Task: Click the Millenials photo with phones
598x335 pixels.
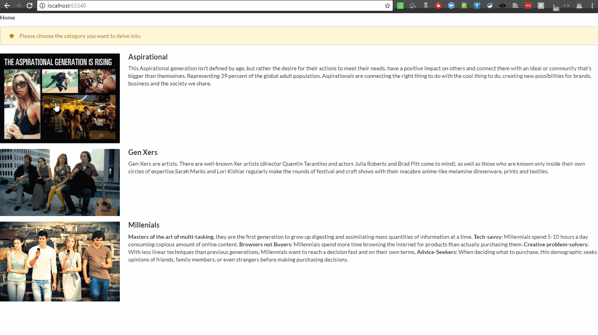Action: click(x=60, y=262)
